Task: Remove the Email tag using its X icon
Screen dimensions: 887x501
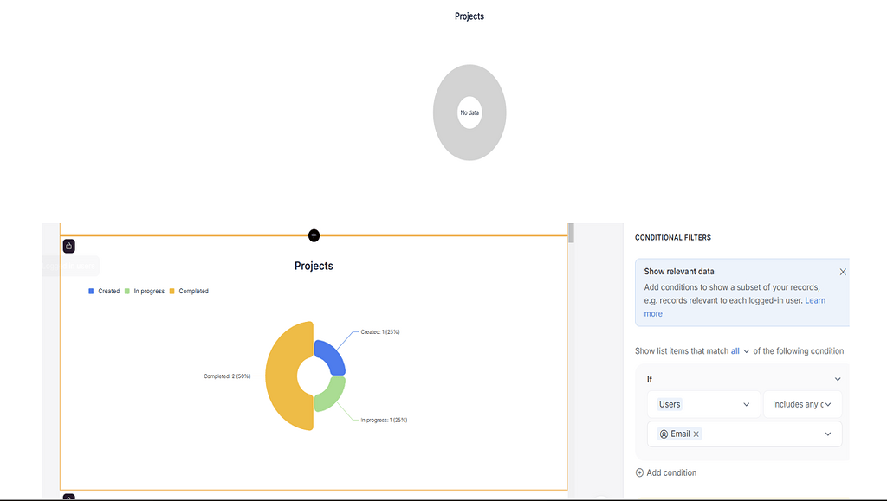Action: [x=695, y=434]
